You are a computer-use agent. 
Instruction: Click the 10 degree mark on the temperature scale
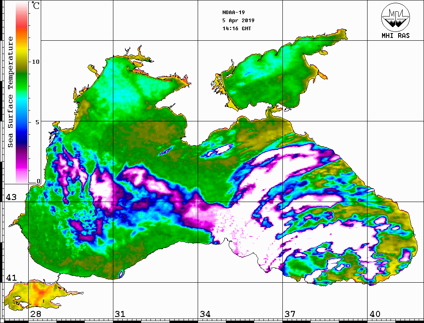[x=36, y=62]
